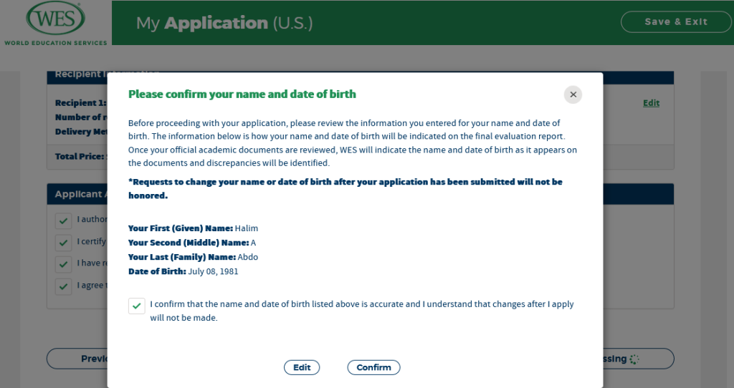The image size is (734, 388).
Task: Open the Edit link for Recipient 1
Action: [x=651, y=103]
